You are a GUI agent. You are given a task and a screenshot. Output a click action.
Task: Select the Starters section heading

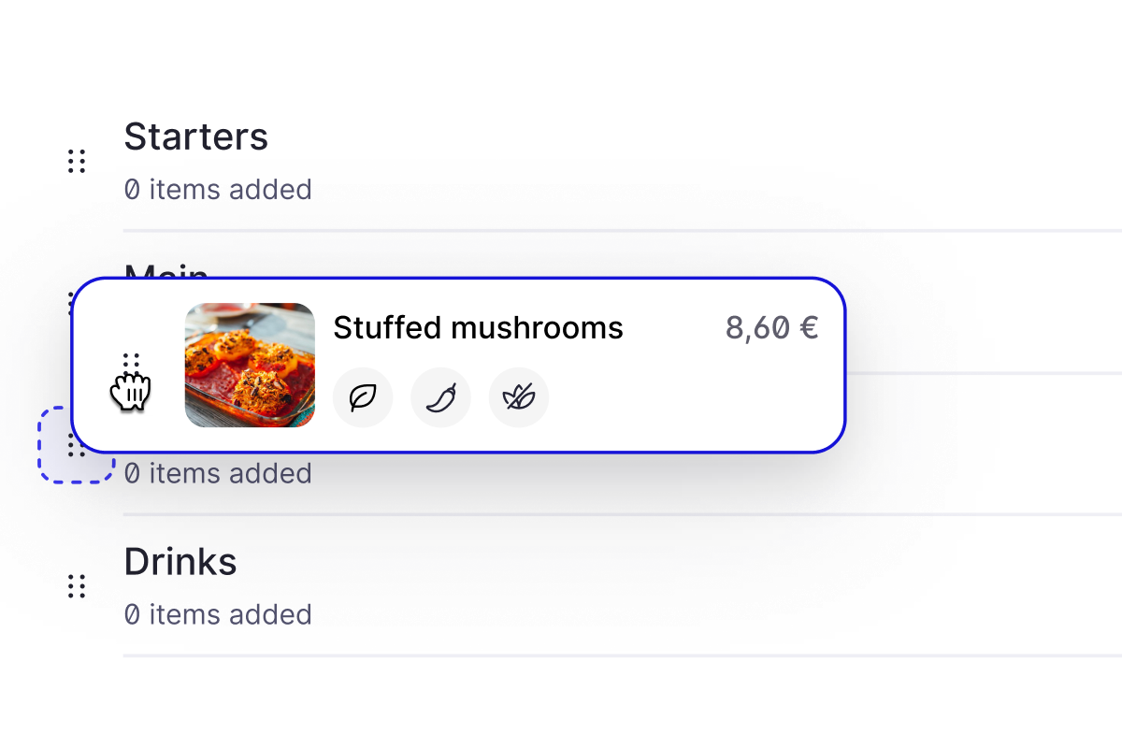click(x=196, y=137)
